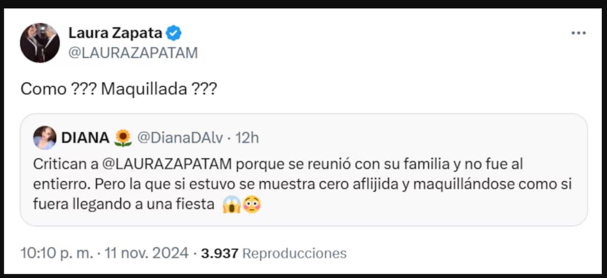
Task: Click the sunflower emoji beside DIANA
Action: click(x=123, y=138)
